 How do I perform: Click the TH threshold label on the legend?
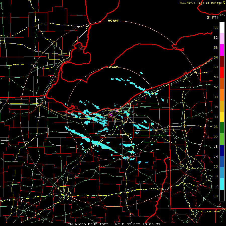216,196
